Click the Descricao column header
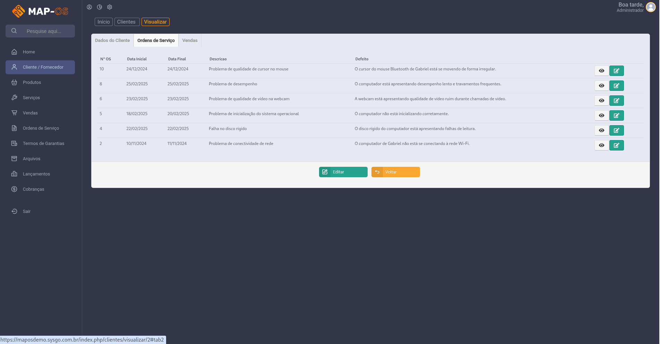The width and height of the screenshot is (660, 344). point(218,59)
